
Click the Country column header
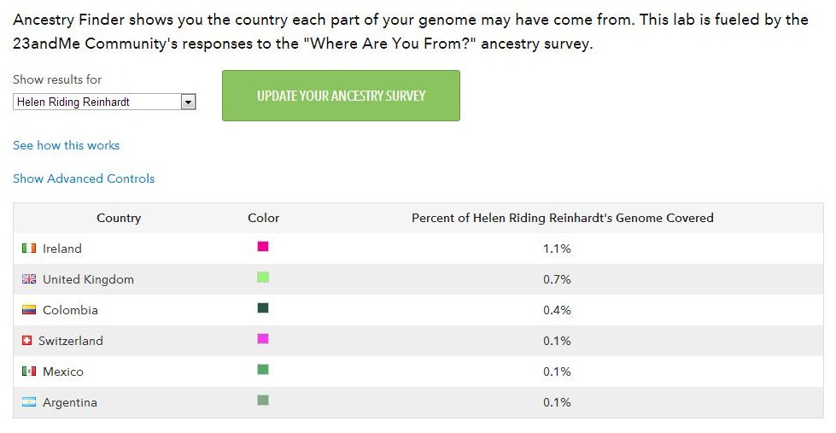coord(119,218)
